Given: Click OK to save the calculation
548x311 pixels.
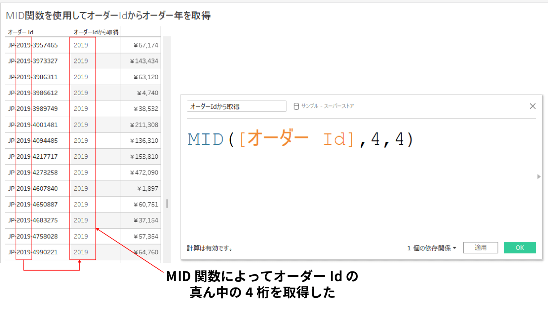Looking at the screenshot, I should tap(520, 248).
